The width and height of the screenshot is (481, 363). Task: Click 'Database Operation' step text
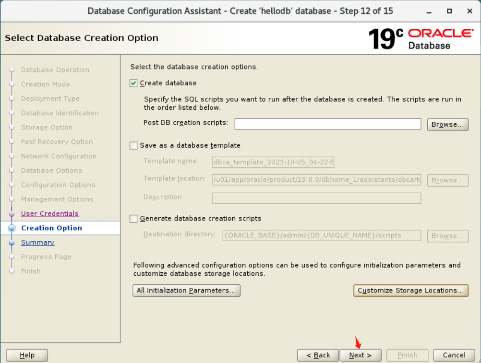point(55,70)
